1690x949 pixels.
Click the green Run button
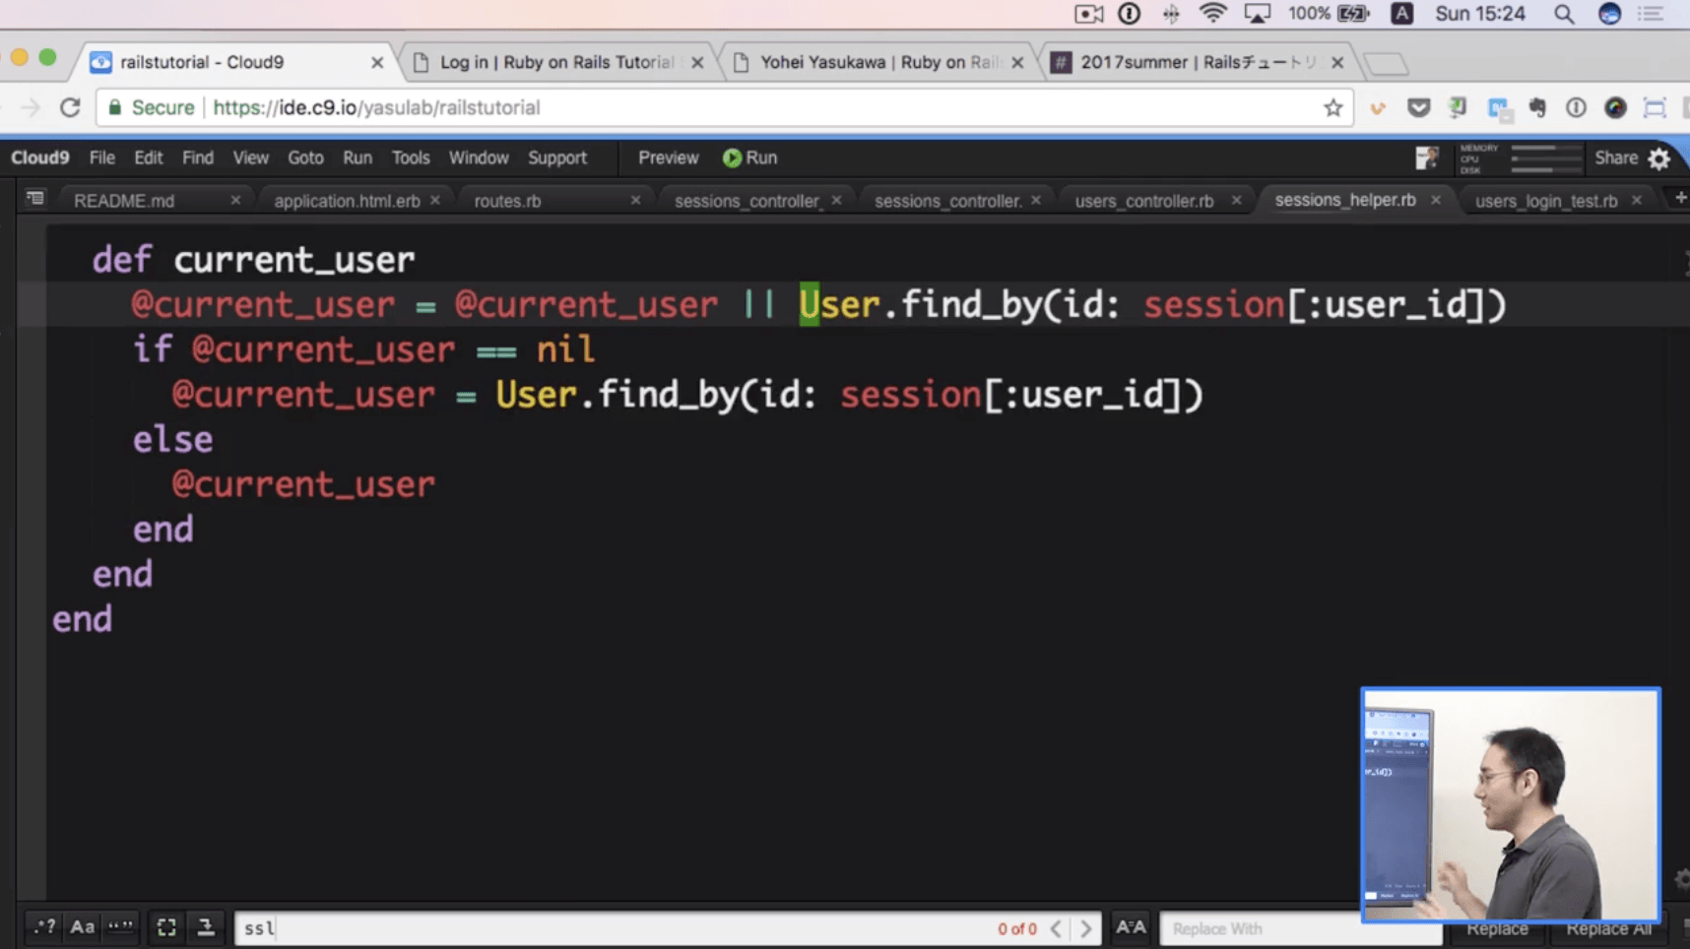click(750, 158)
